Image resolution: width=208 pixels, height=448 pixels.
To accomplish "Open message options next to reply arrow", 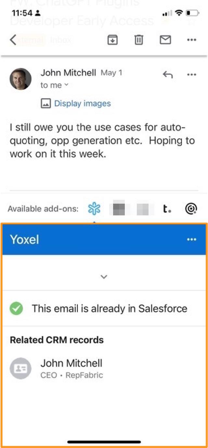I will point(192,75).
